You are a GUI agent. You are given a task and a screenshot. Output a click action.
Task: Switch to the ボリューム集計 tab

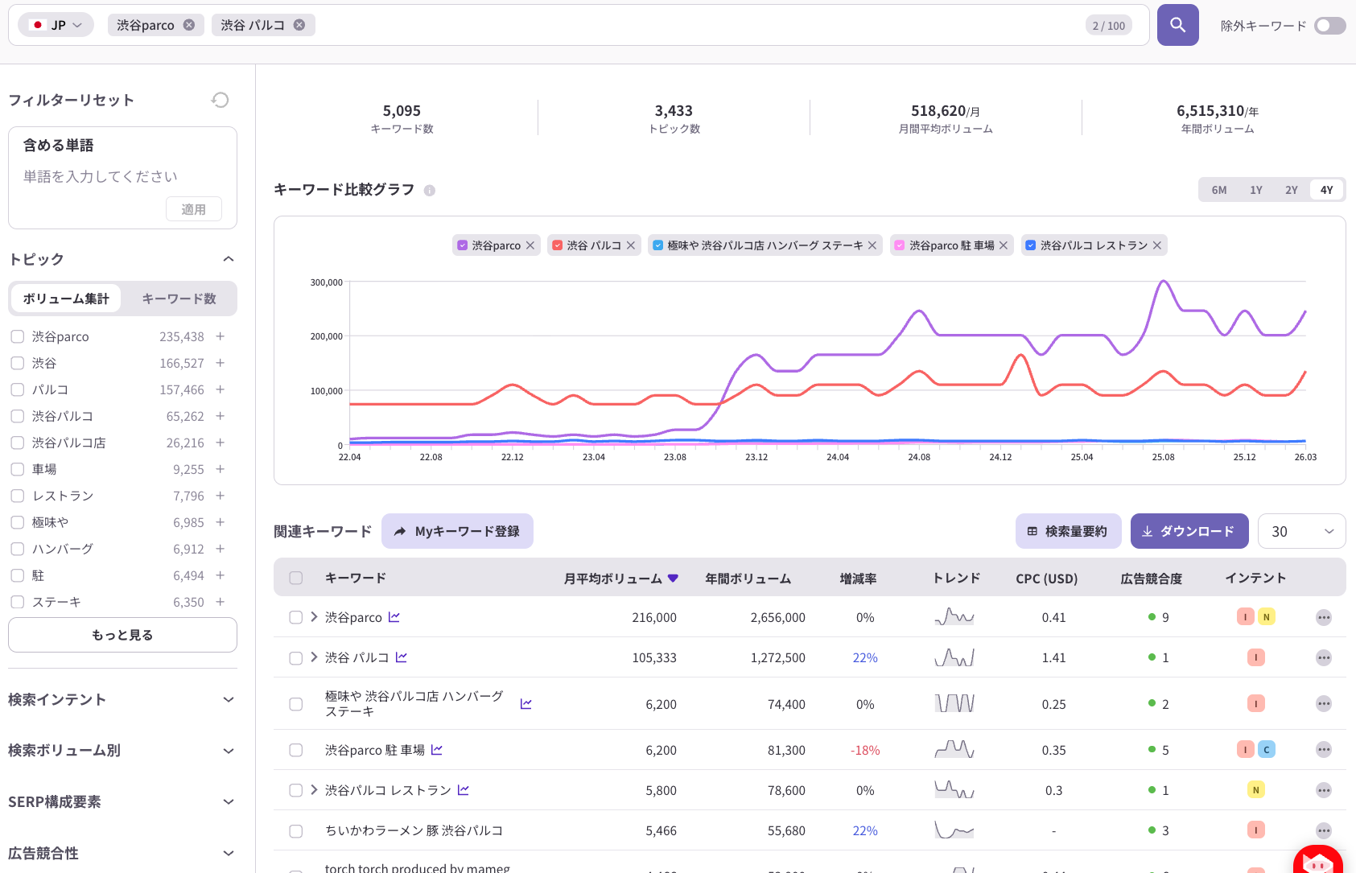tap(66, 299)
